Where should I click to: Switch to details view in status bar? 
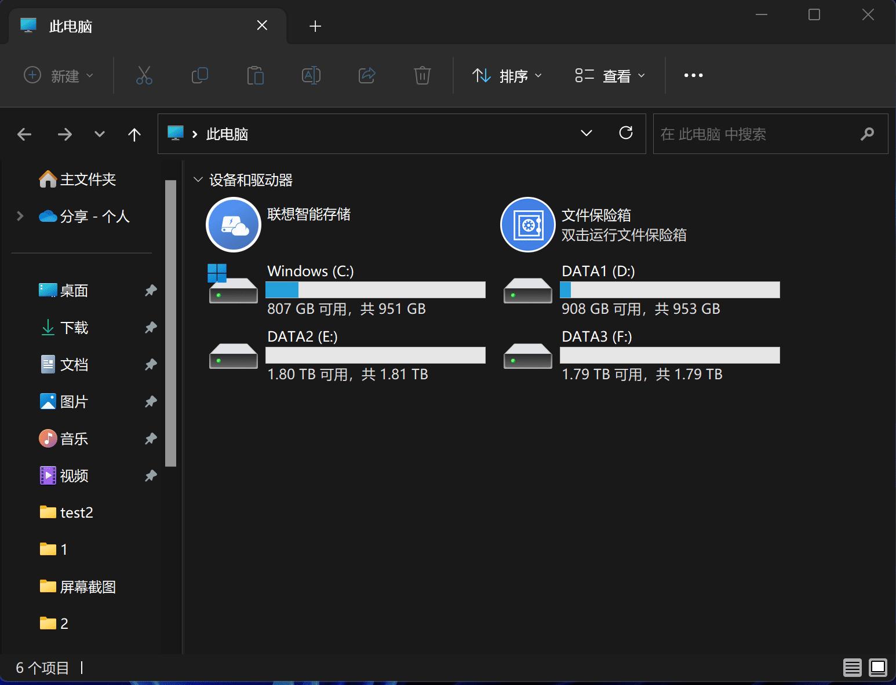852,667
